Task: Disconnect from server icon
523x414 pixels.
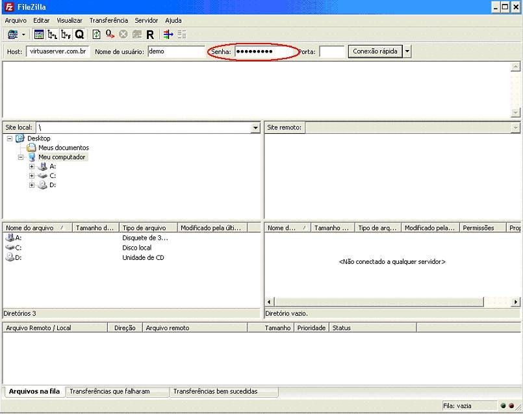Action: [136, 34]
